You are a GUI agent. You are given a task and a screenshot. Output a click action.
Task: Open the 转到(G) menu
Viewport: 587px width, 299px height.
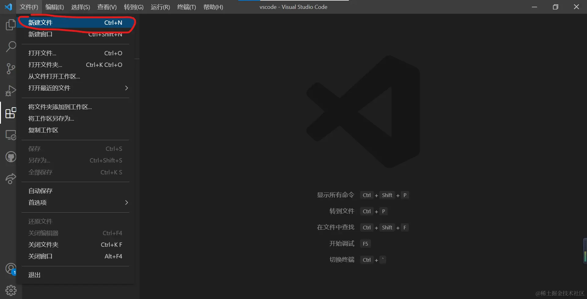(134, 7)
